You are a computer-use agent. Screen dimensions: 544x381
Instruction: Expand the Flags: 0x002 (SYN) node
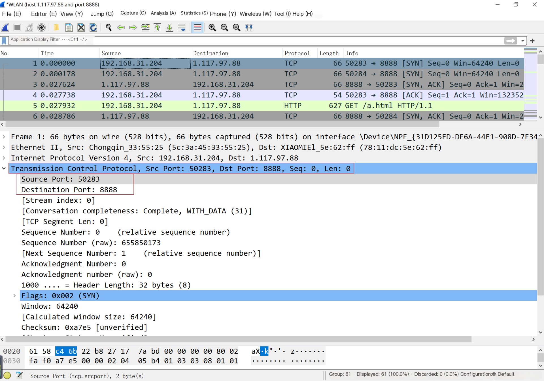pos(14,296)
